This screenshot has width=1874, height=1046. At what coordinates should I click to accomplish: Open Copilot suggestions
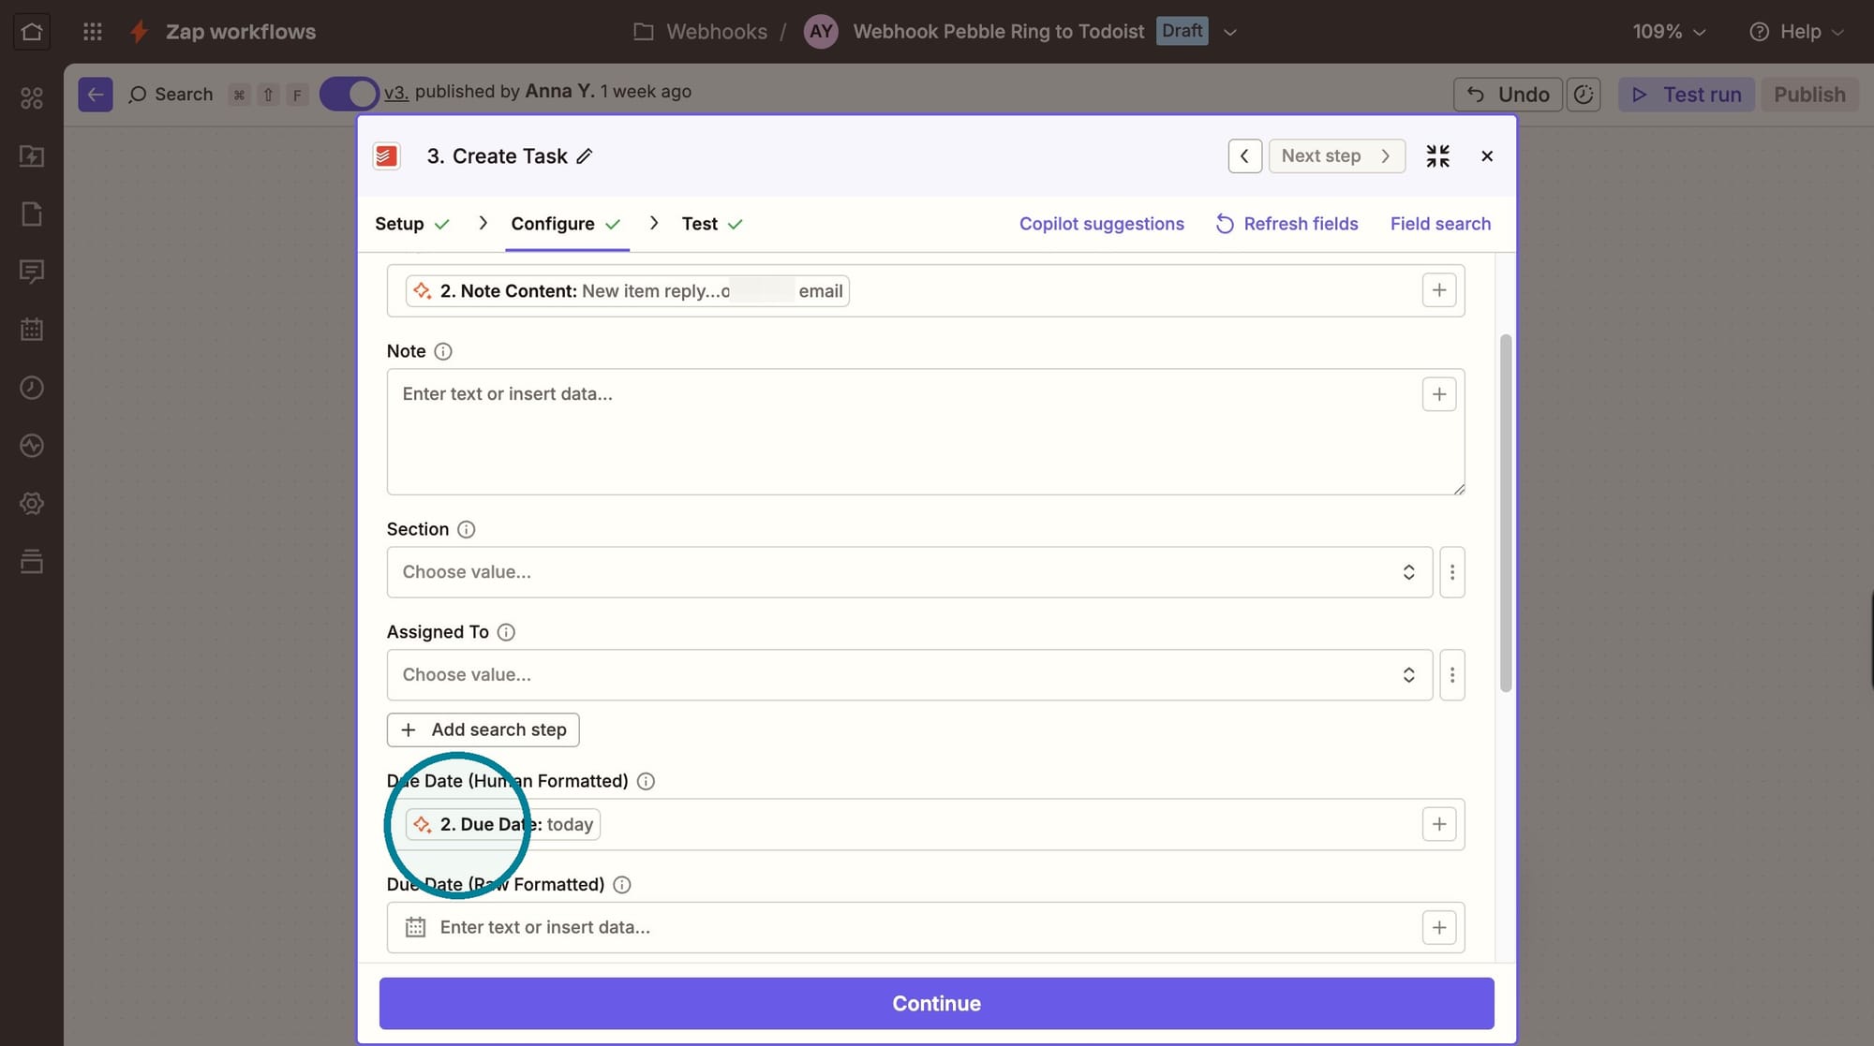click(1102, 224)
